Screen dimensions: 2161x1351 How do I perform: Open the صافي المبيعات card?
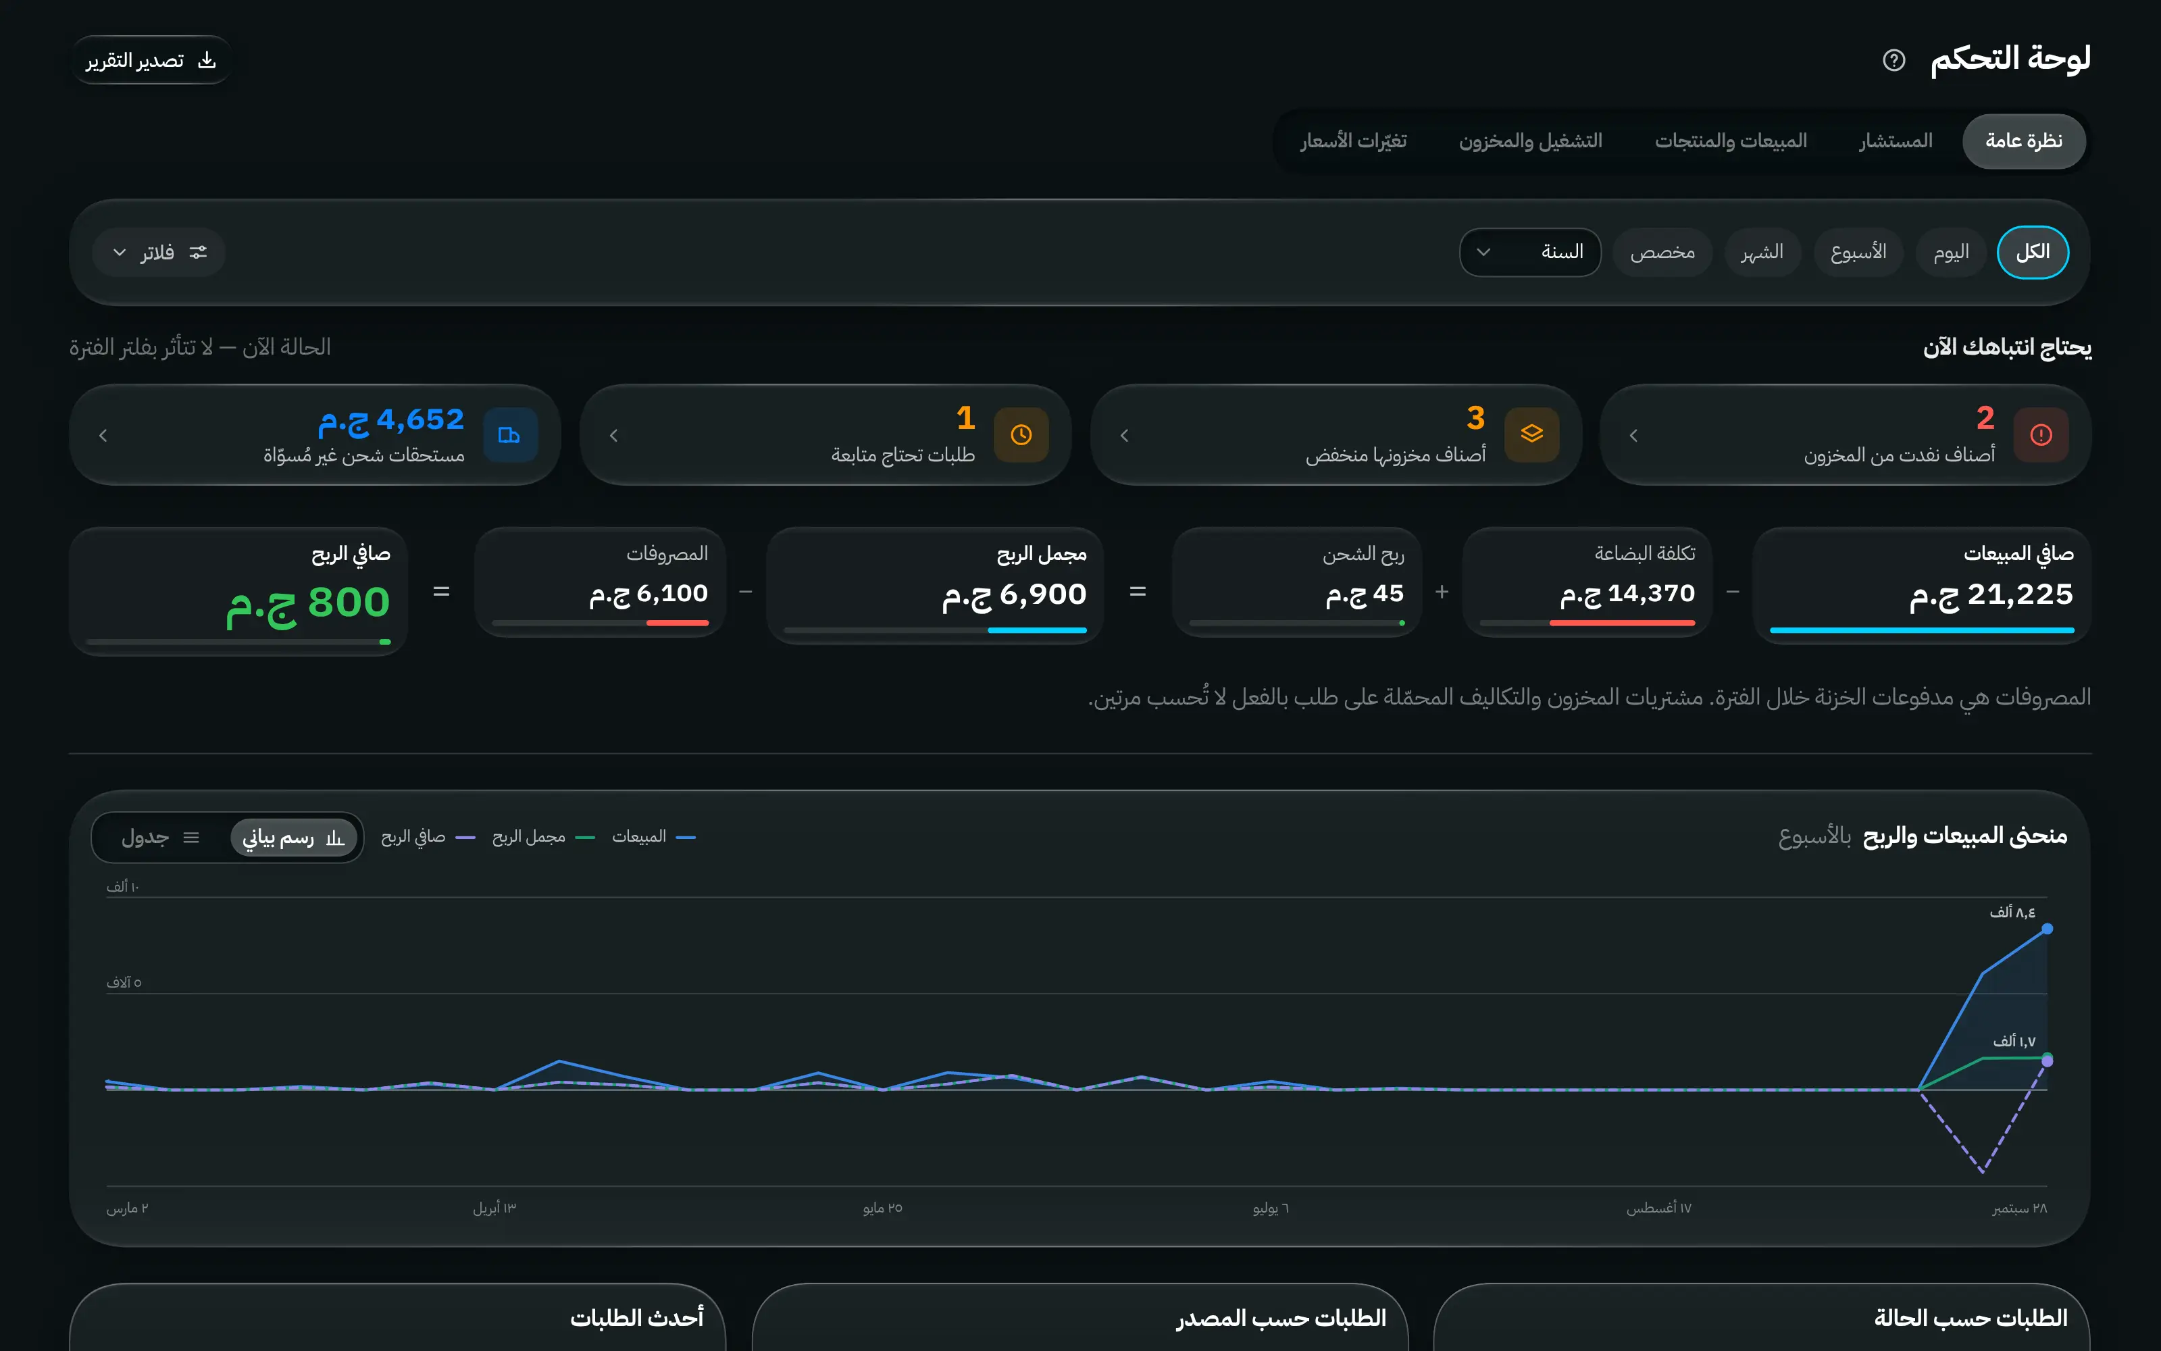click(1922, 585)
